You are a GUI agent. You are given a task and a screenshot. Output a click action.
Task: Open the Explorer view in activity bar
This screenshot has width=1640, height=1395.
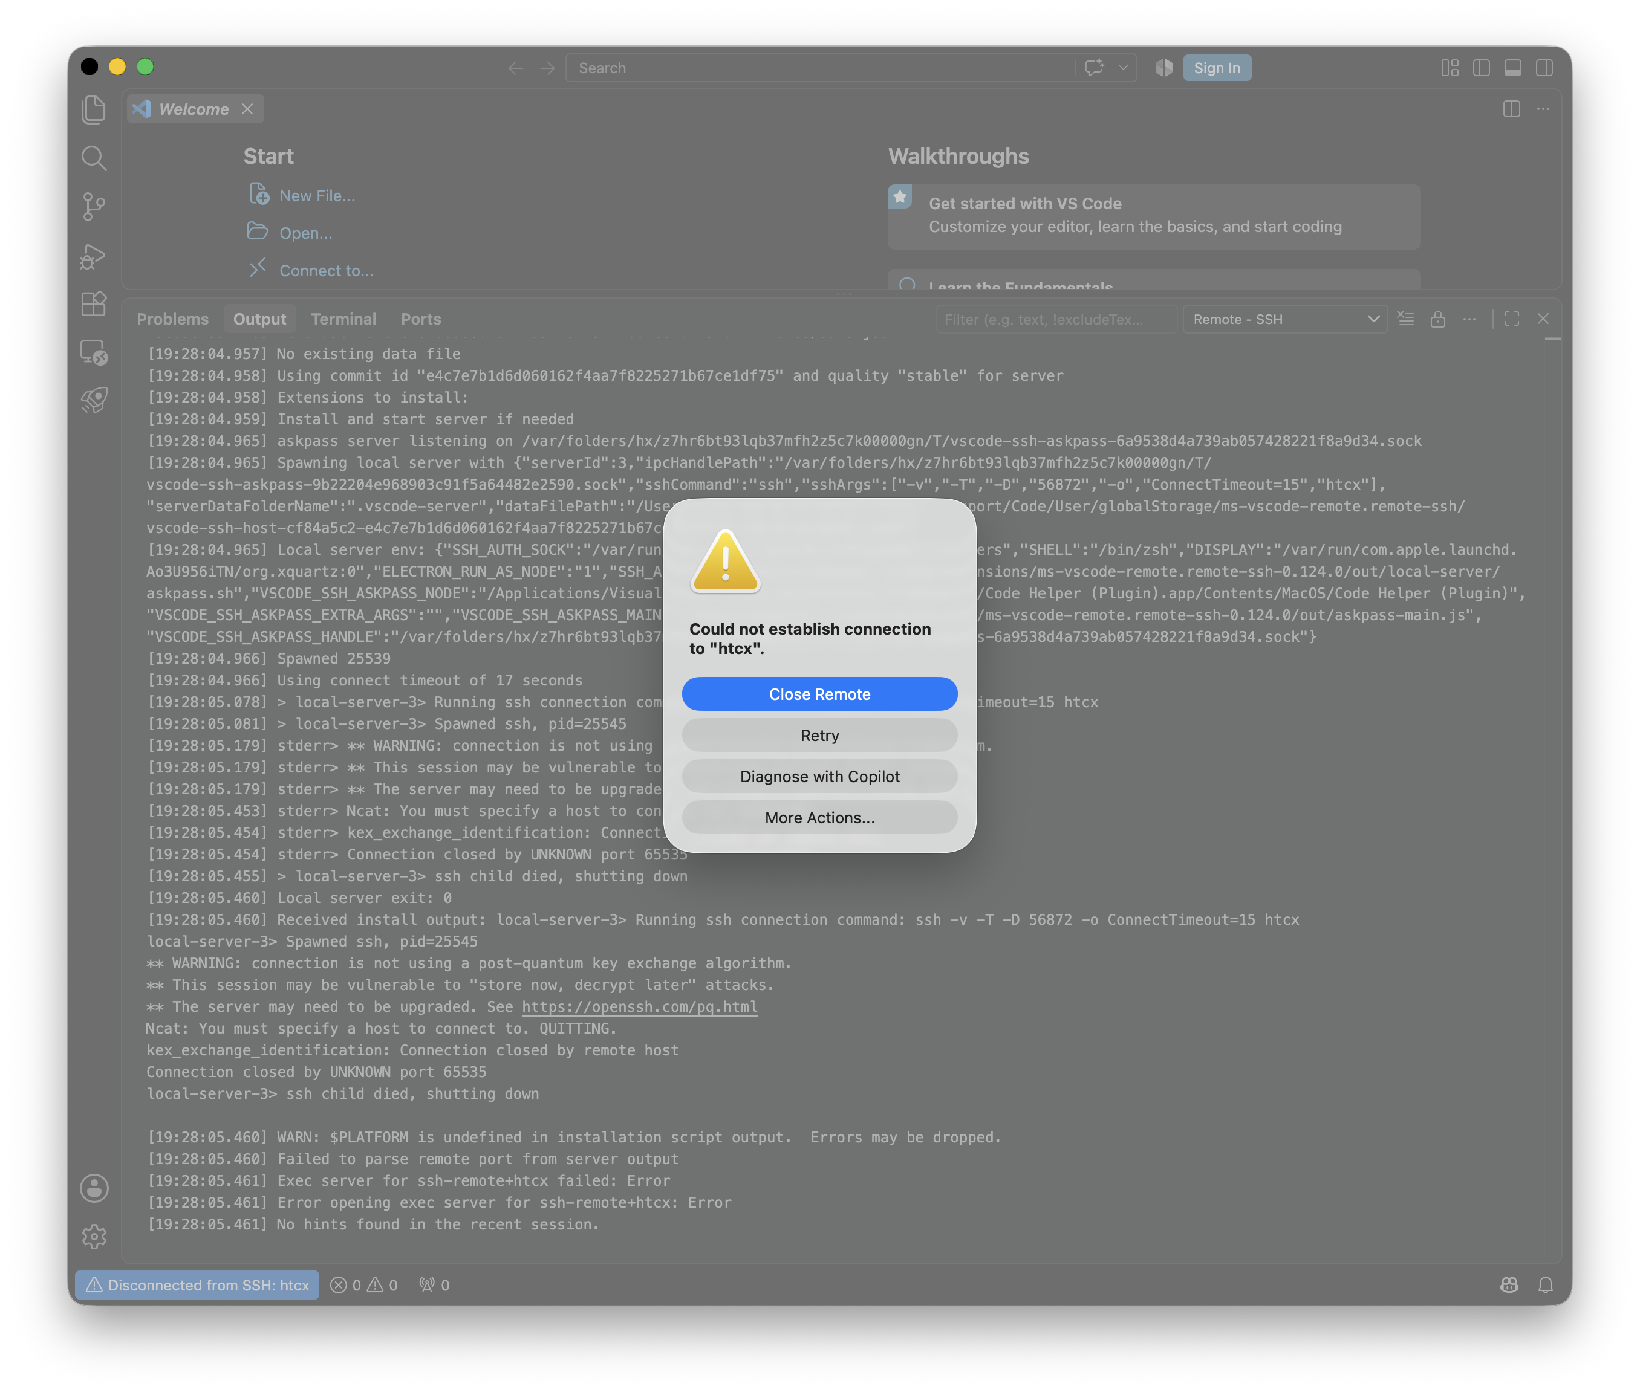click(93, 109)
